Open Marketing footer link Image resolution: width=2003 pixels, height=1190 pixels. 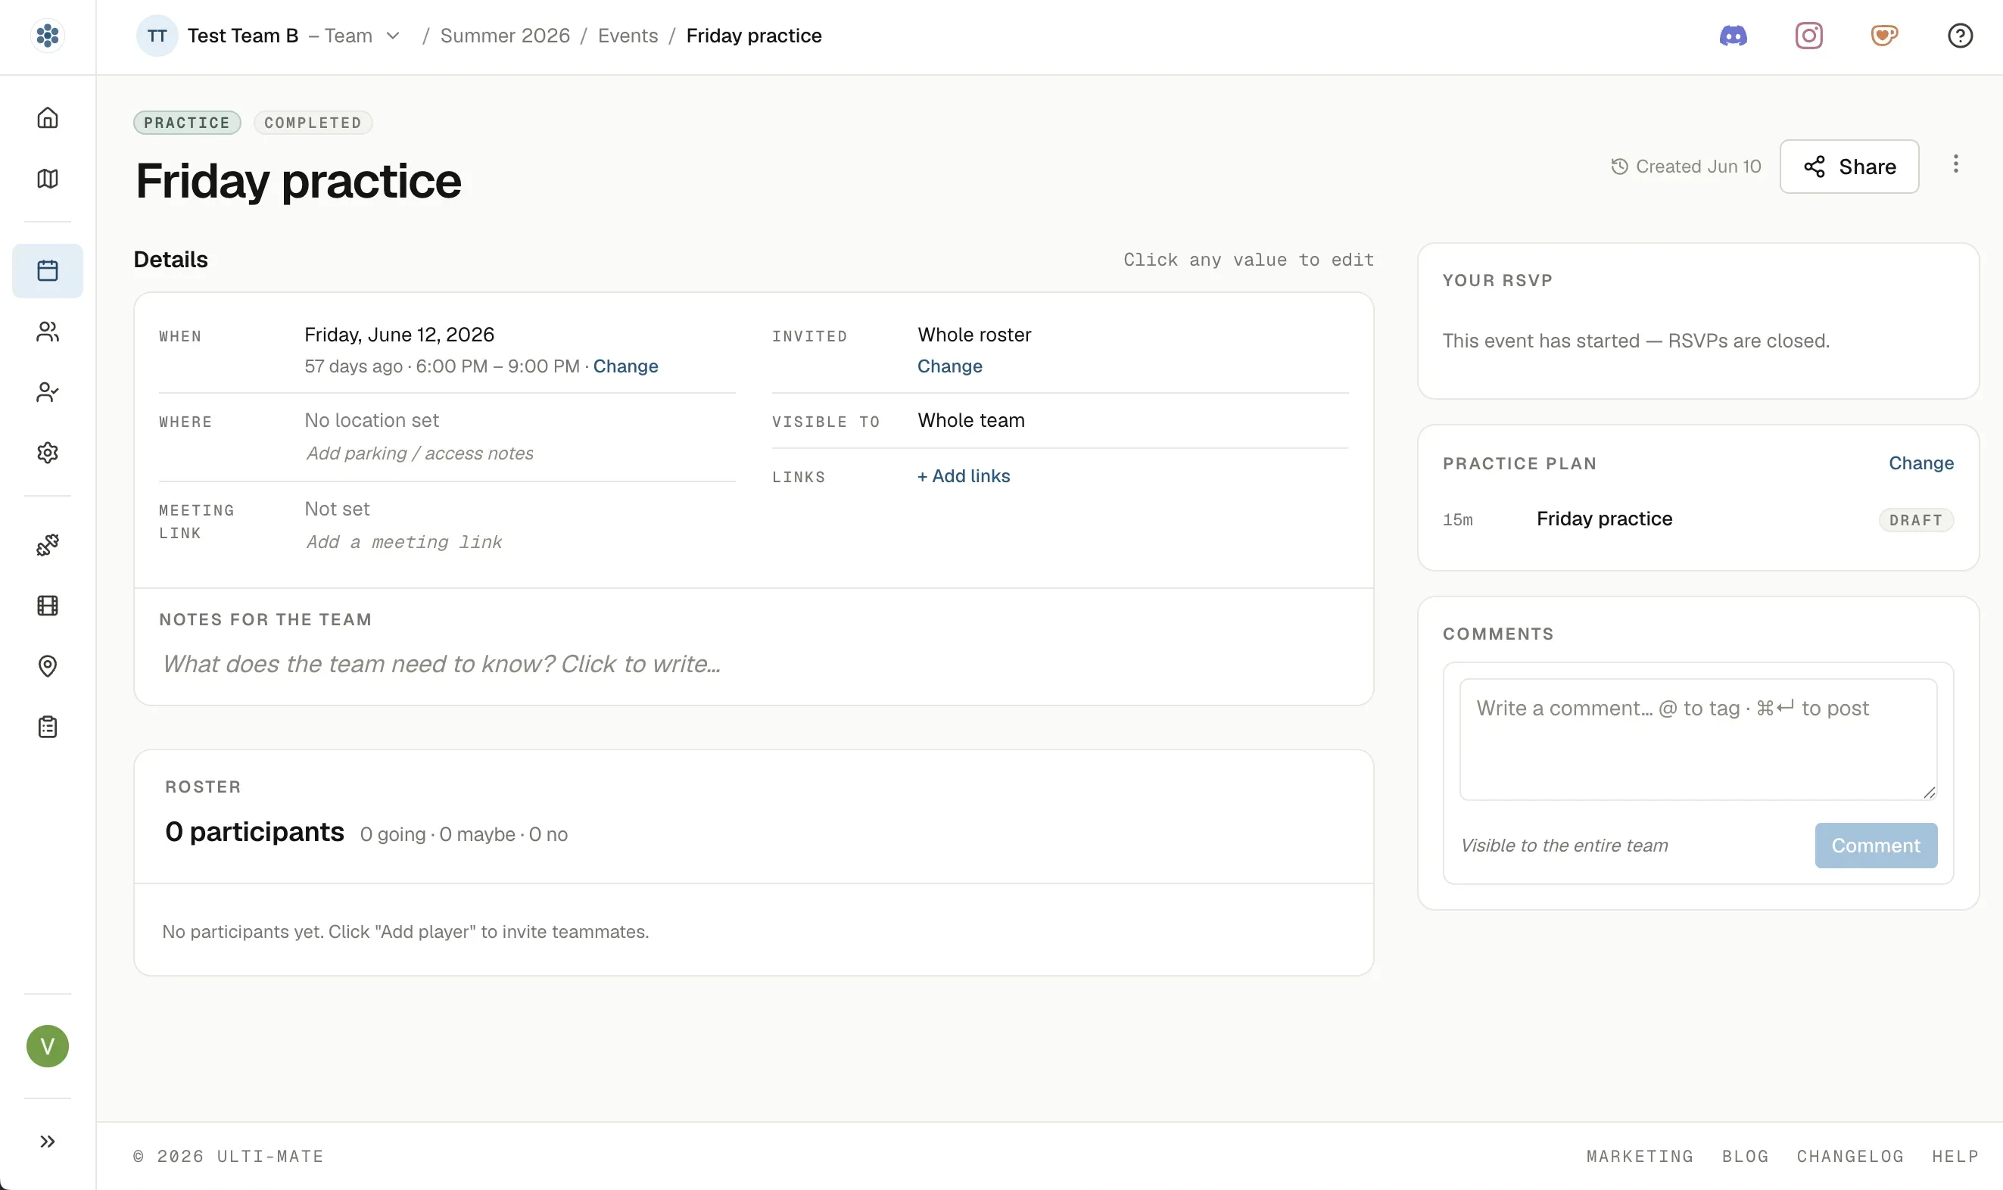coord(1640,1155)
